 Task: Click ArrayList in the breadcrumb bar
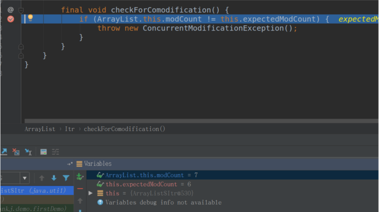[x=40, y=129]
